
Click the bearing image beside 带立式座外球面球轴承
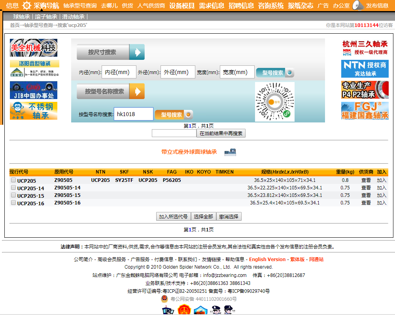click(230, 152)
